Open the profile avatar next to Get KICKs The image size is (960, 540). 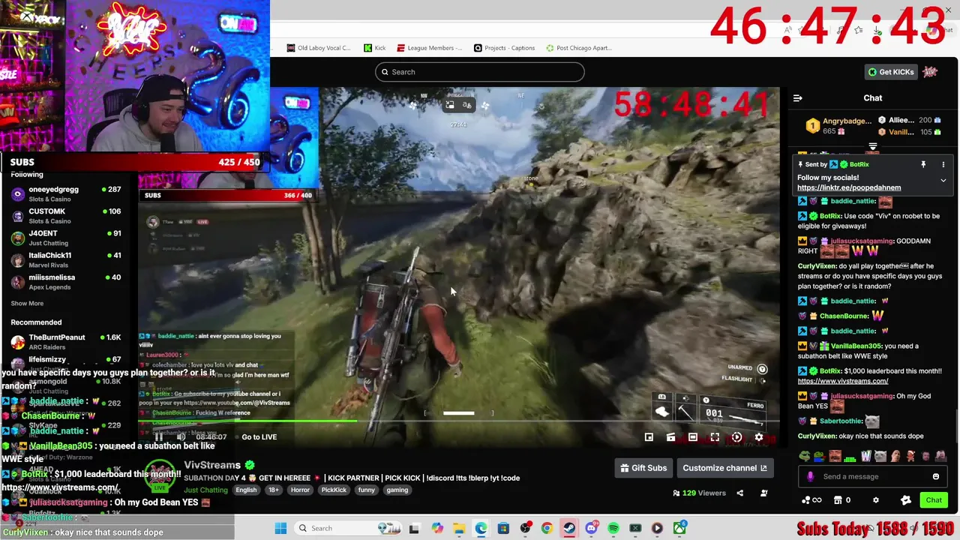tap(931, 72)
